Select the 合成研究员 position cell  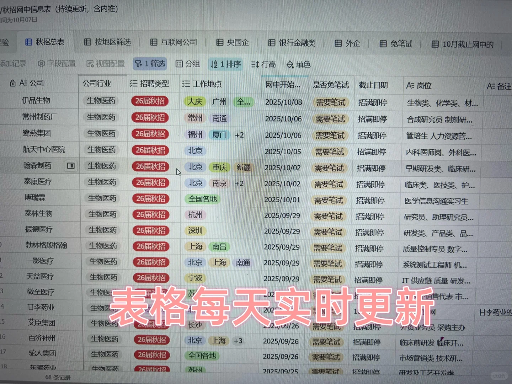click(440, 119)
